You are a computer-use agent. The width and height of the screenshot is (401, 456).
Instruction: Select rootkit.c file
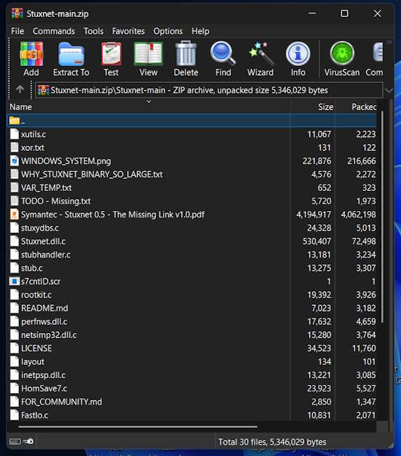coord(36,295)
